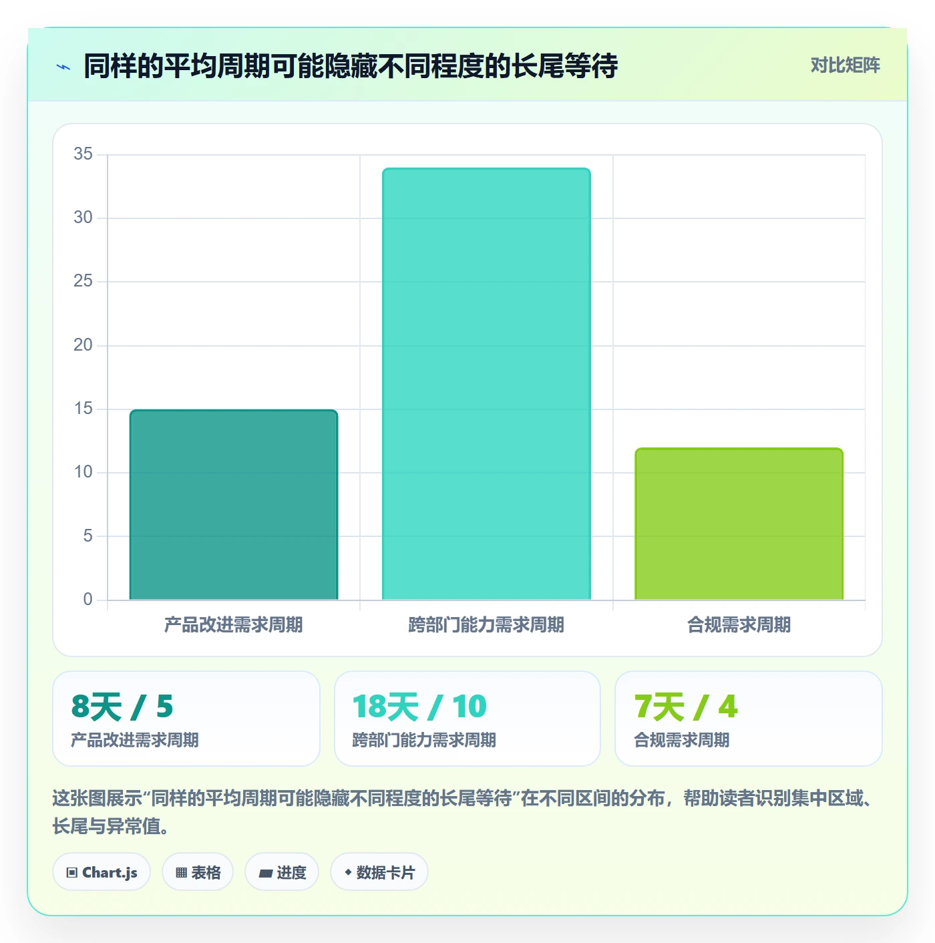Click the green 合规需求周期 bar
935x943 pixels.
tap(739, 524)
